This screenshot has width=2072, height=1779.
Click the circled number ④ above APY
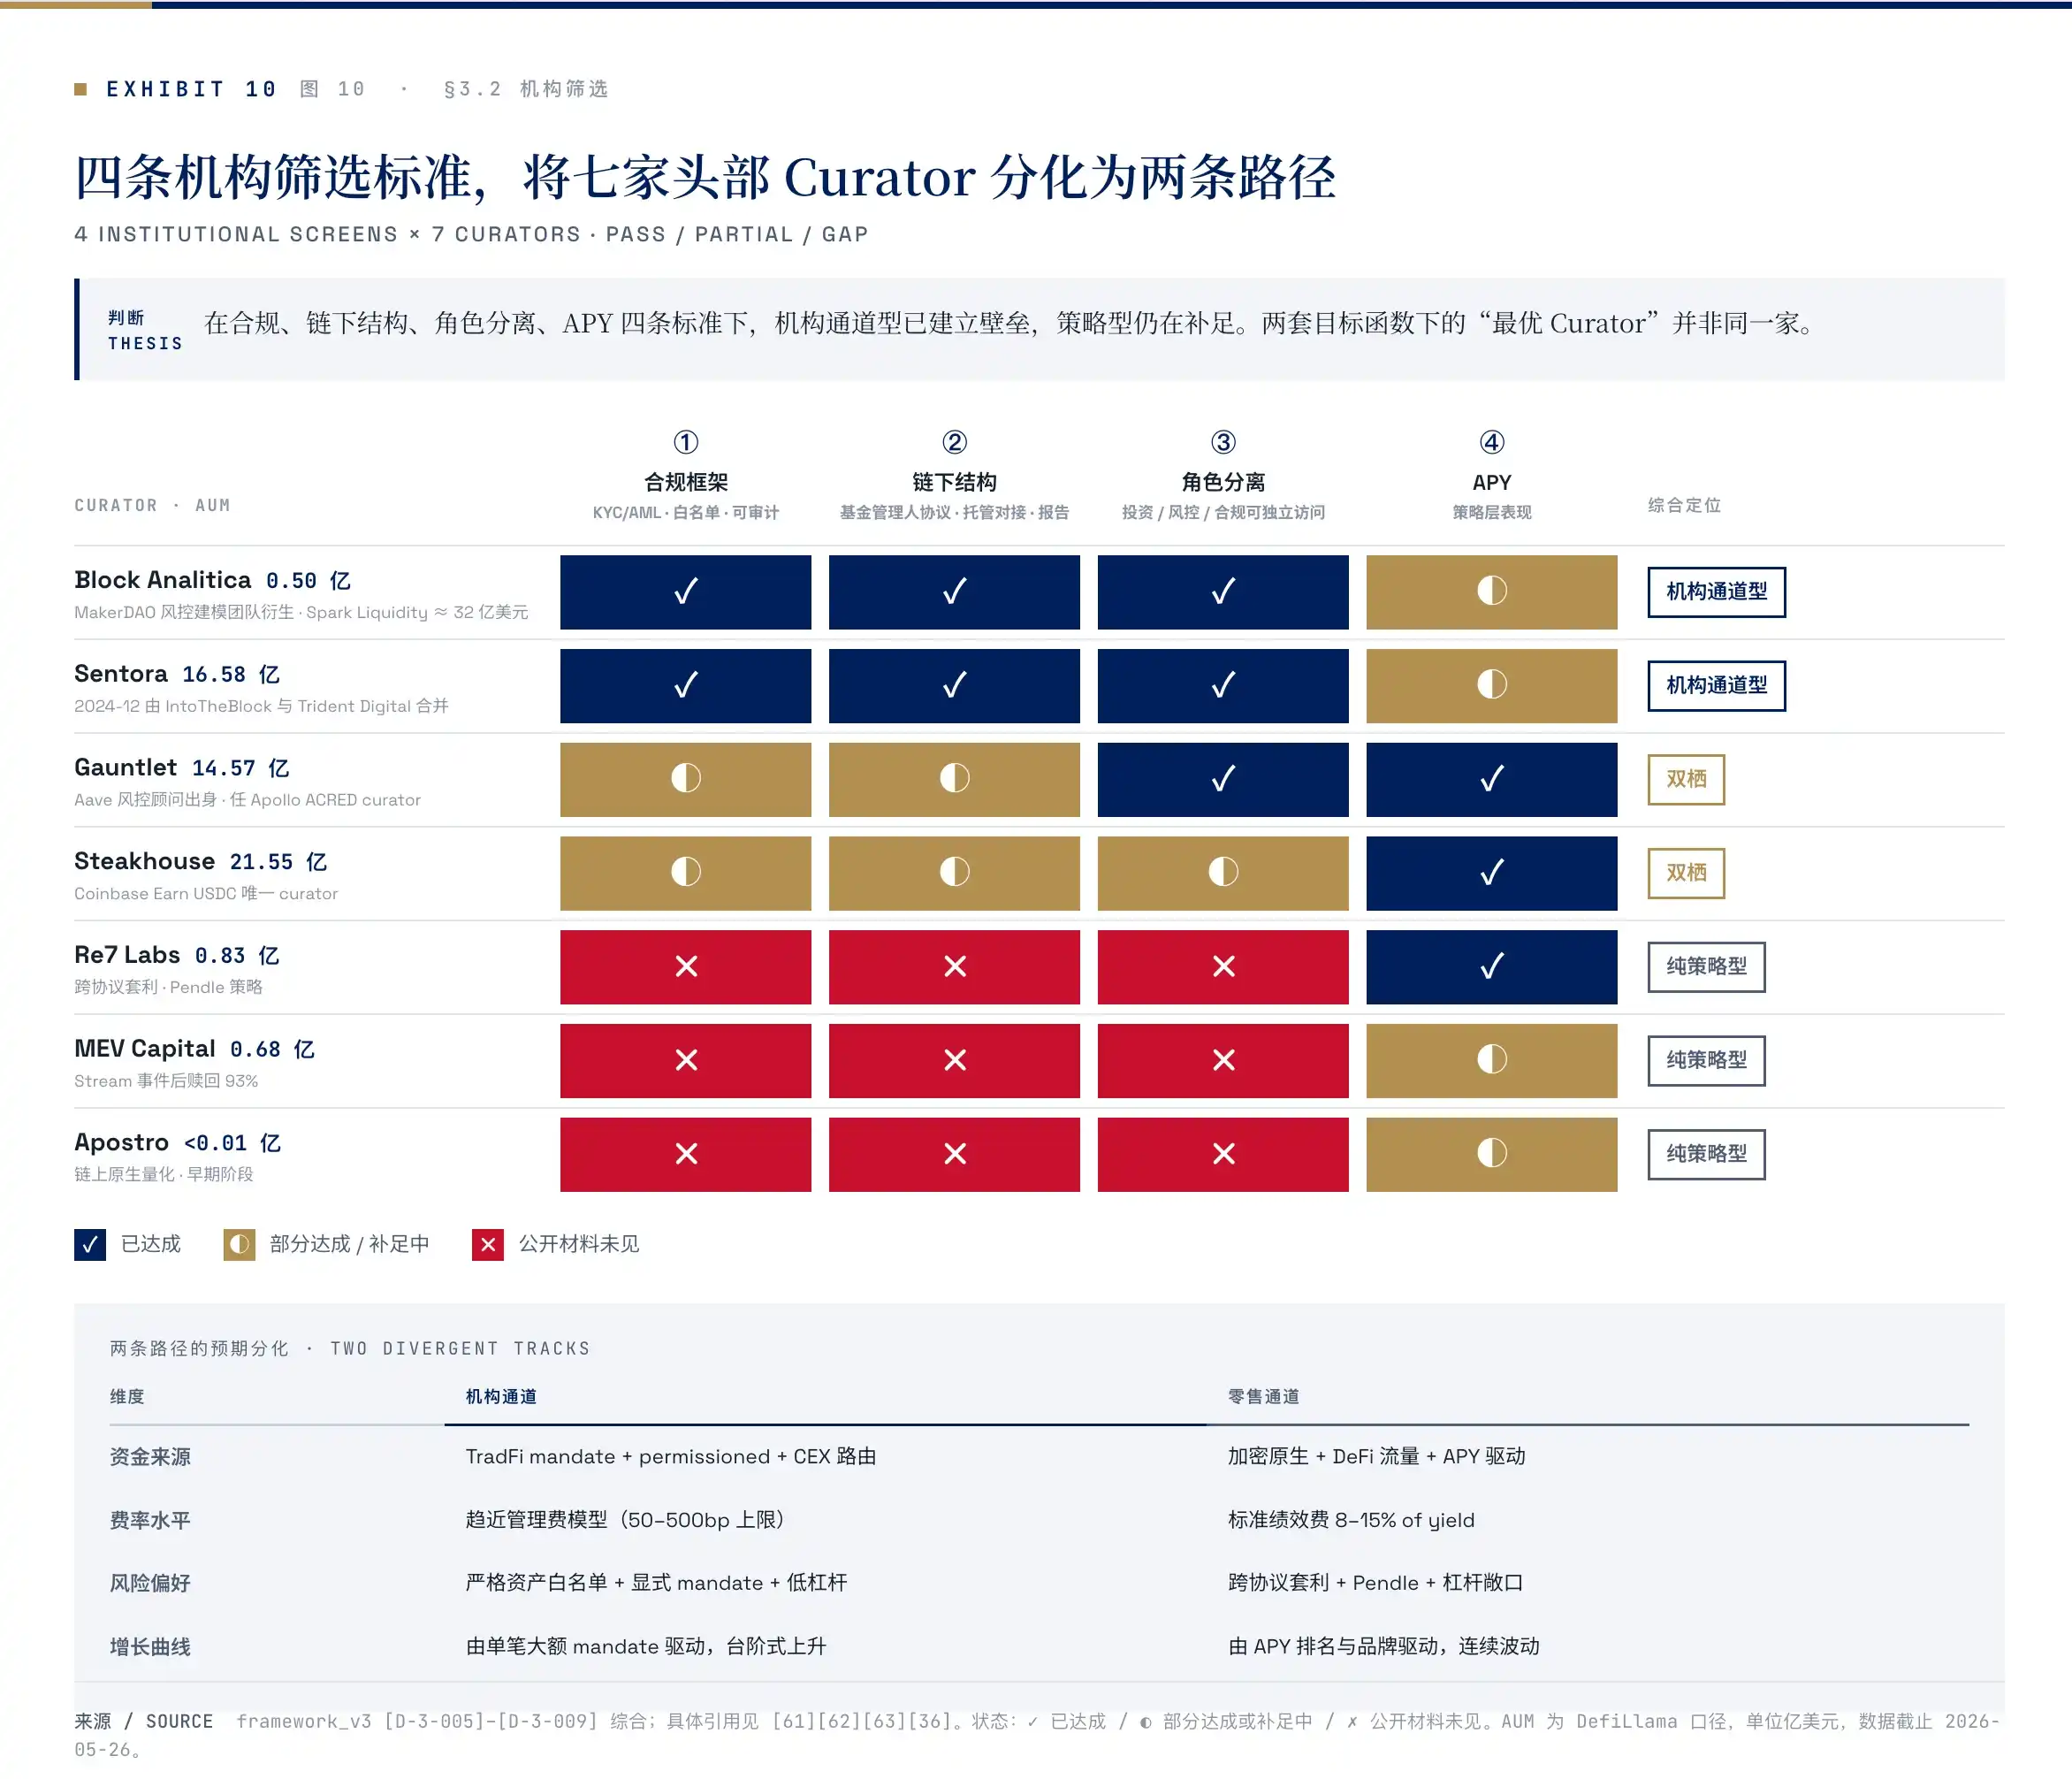pos(1492,442)
